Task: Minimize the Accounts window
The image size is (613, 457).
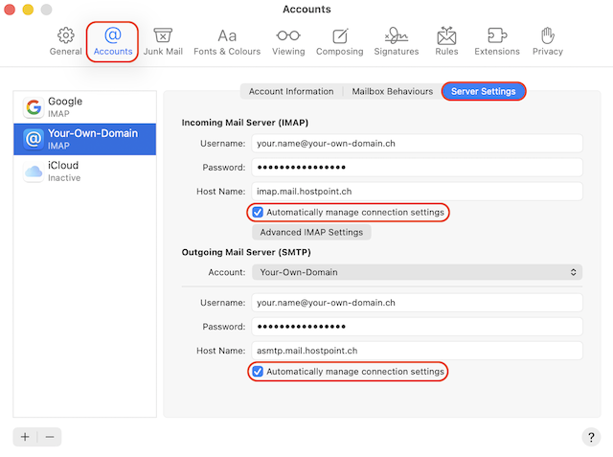Action: (x=28, y=10)
